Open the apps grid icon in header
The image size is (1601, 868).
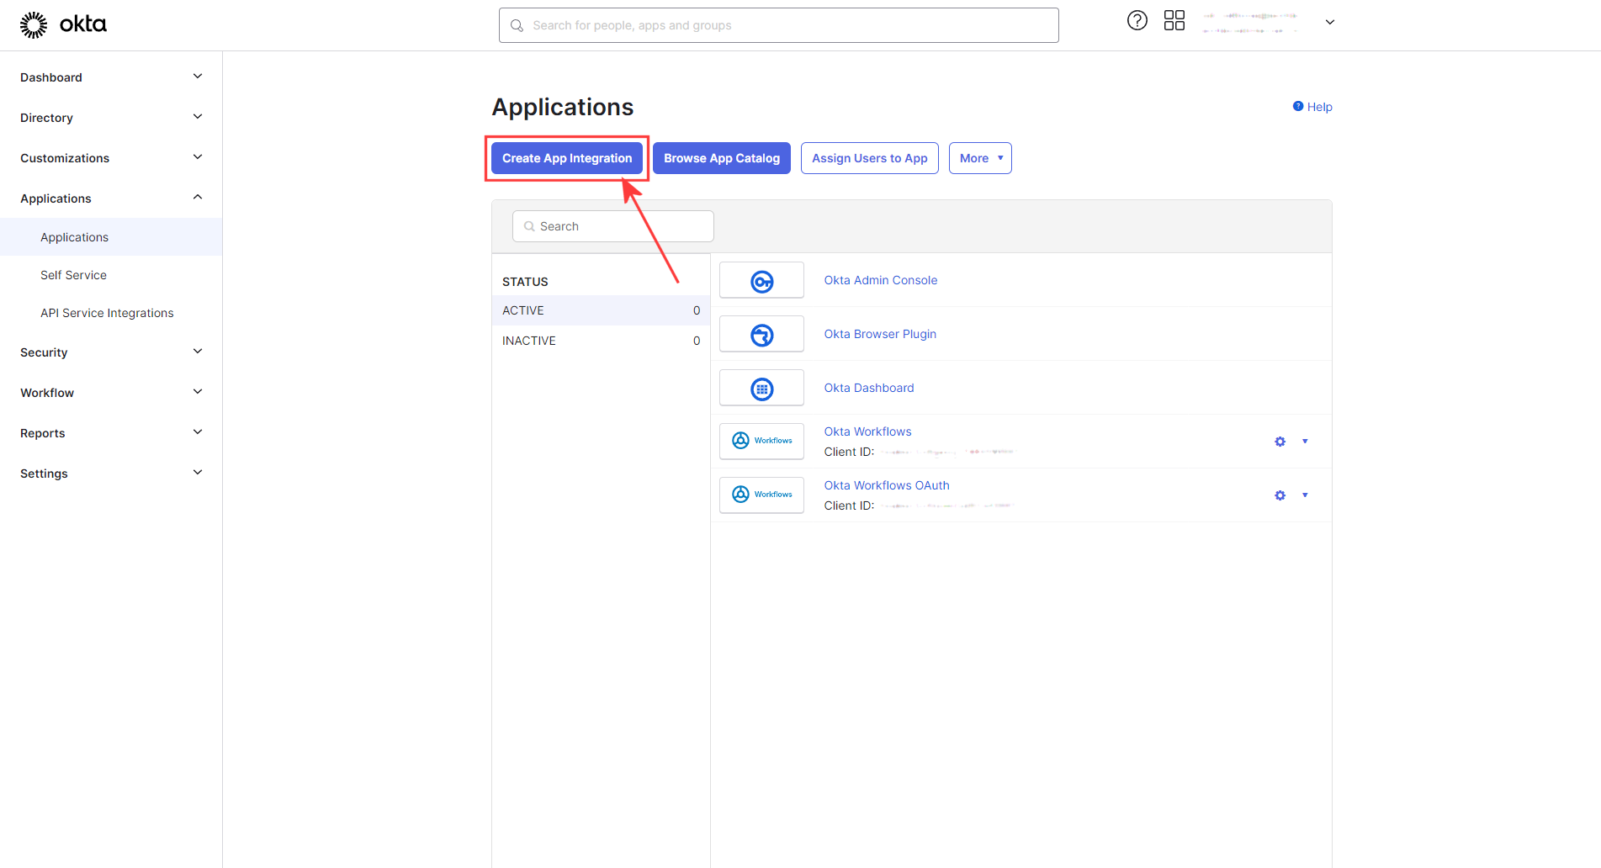pyautogui.click(x=1174, y=21)
